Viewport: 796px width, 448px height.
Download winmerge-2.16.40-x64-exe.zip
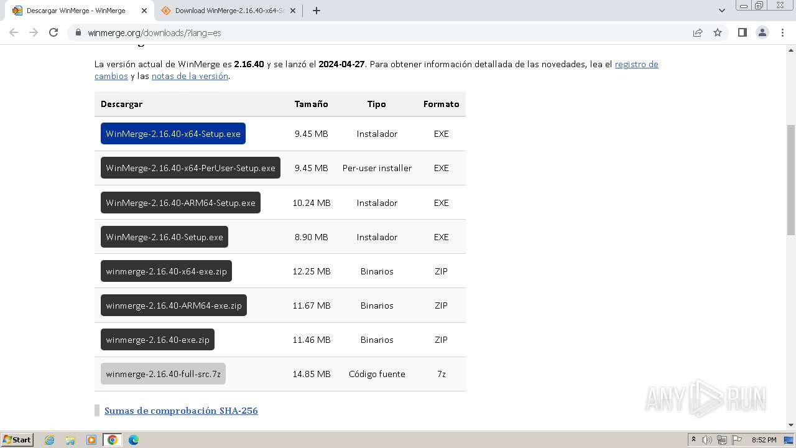click(166, 271)
